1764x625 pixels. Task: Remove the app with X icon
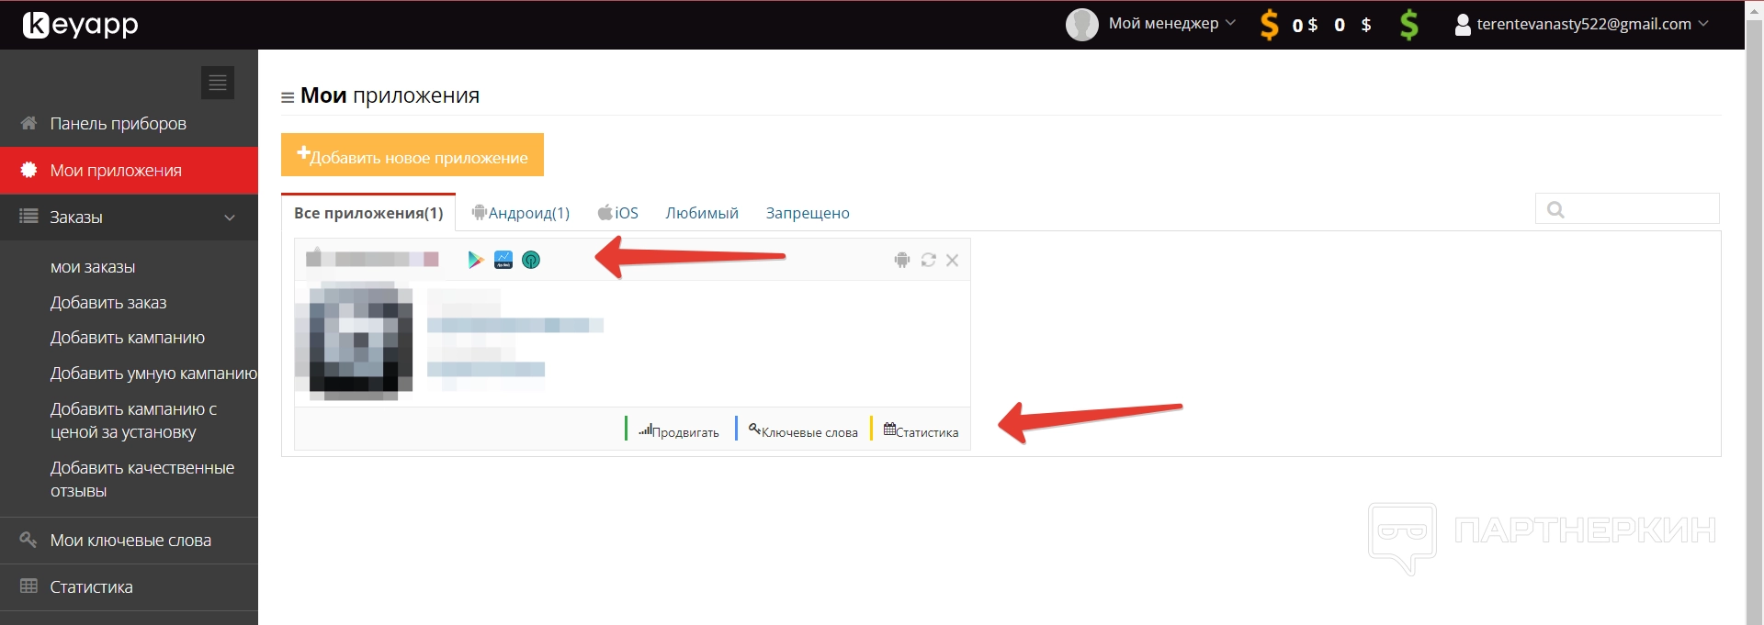[953, 261]
